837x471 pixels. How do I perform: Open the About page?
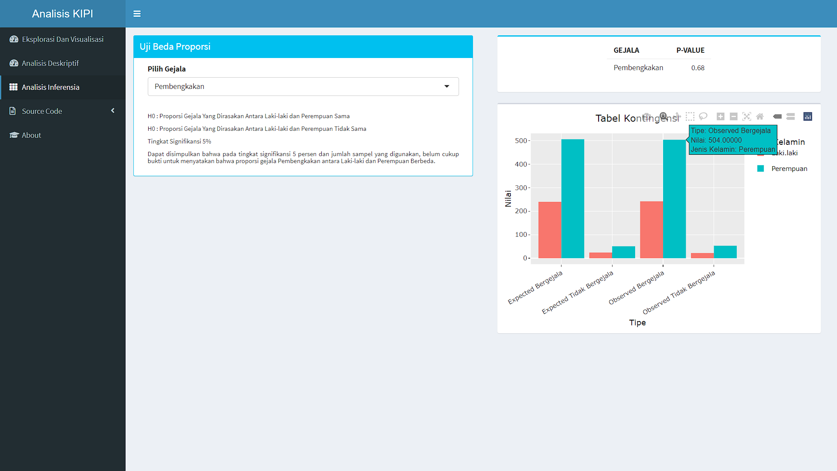63,135
